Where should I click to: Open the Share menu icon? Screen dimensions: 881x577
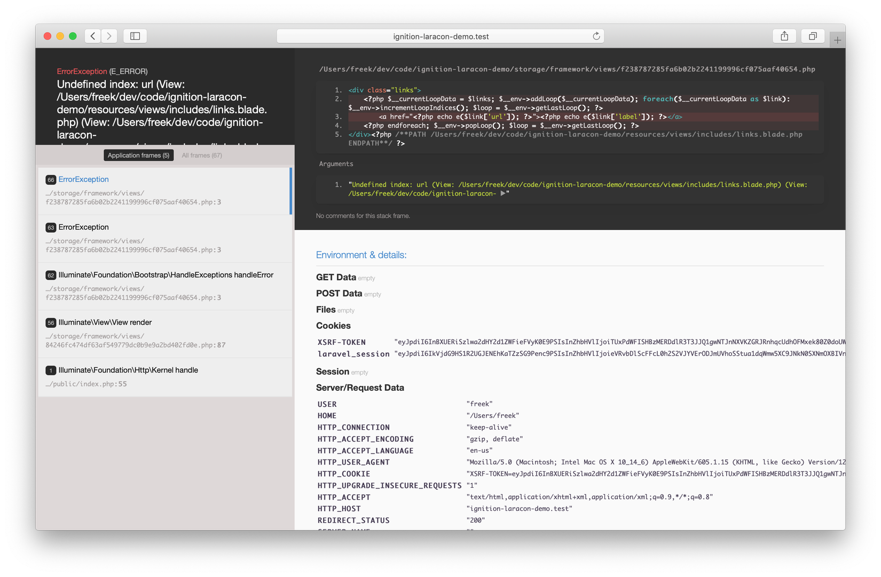(x=784, y=36)
